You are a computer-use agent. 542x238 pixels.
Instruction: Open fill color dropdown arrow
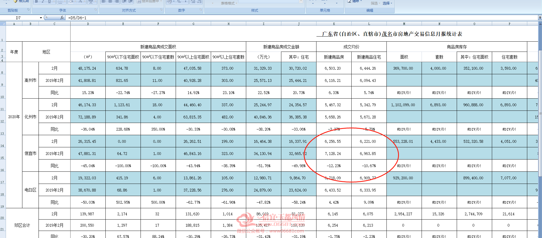coord(75,1)
